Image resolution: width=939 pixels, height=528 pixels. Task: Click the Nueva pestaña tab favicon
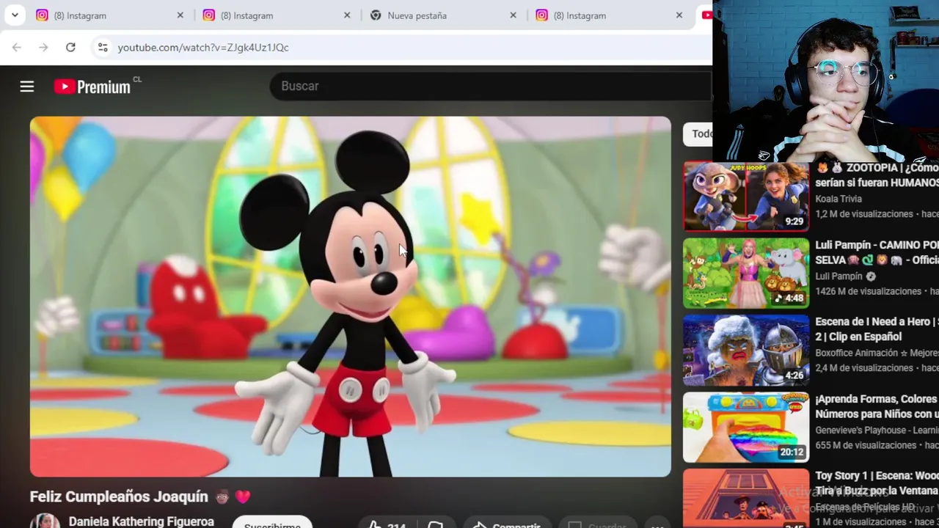[x=376, y=15]
